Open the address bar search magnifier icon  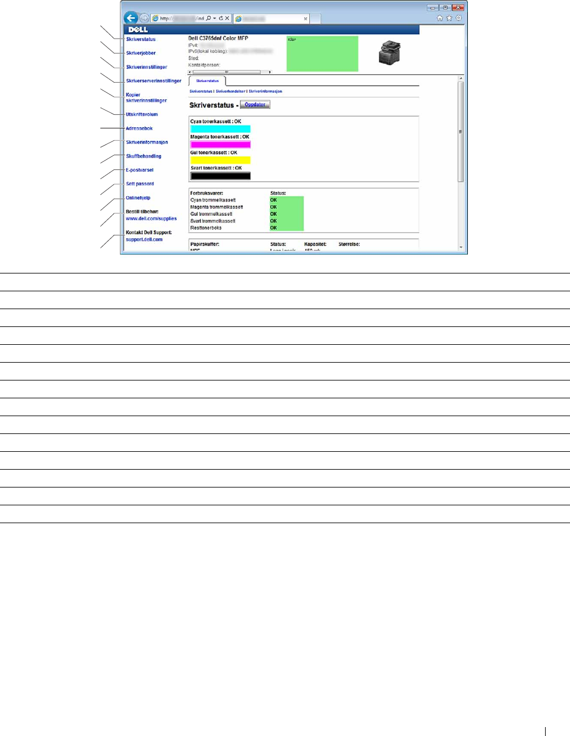pos(208,18)
